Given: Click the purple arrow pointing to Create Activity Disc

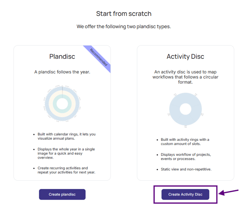Looking at the screenshot, I should [228, 192].
